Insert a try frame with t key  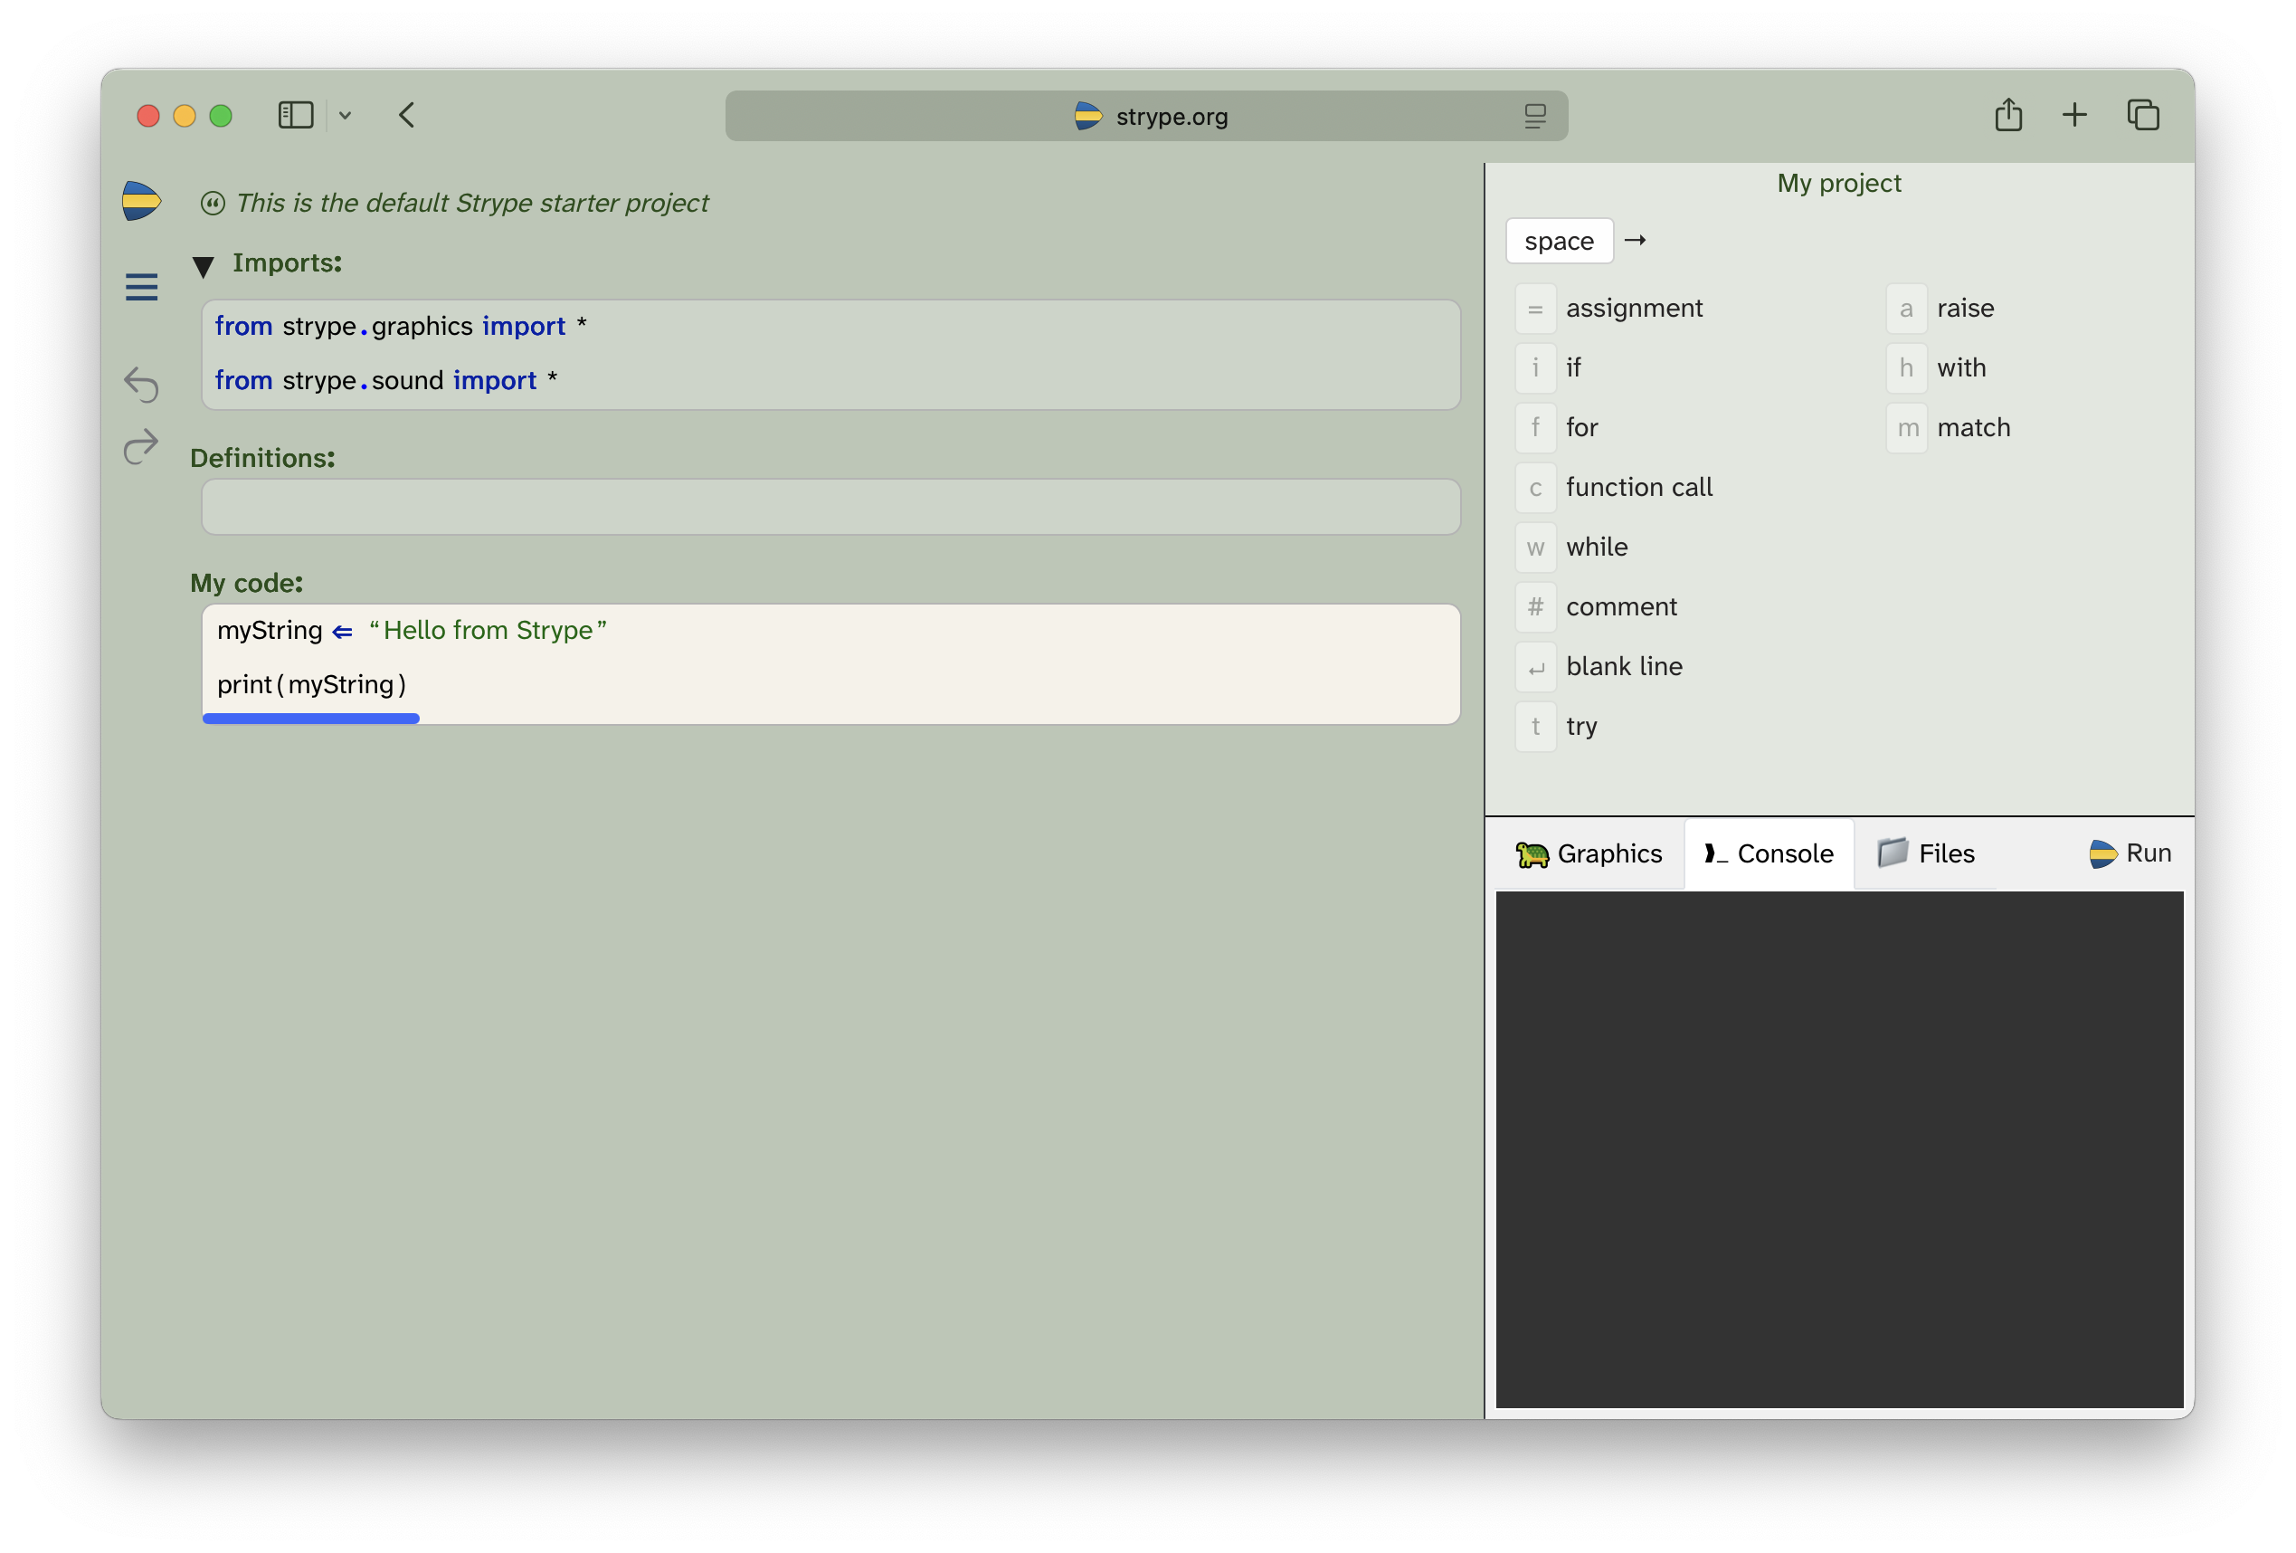1535,727
